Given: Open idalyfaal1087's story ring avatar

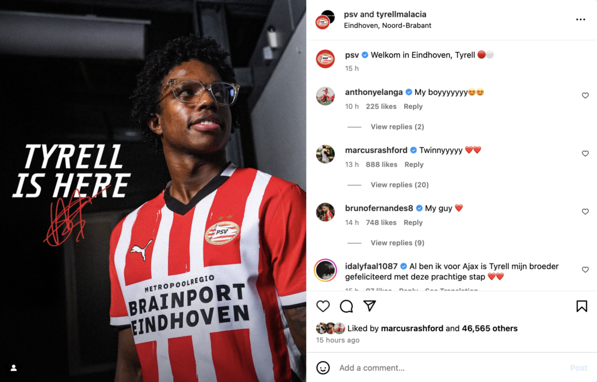Looking at the screenshot, I should pos(325,270).
